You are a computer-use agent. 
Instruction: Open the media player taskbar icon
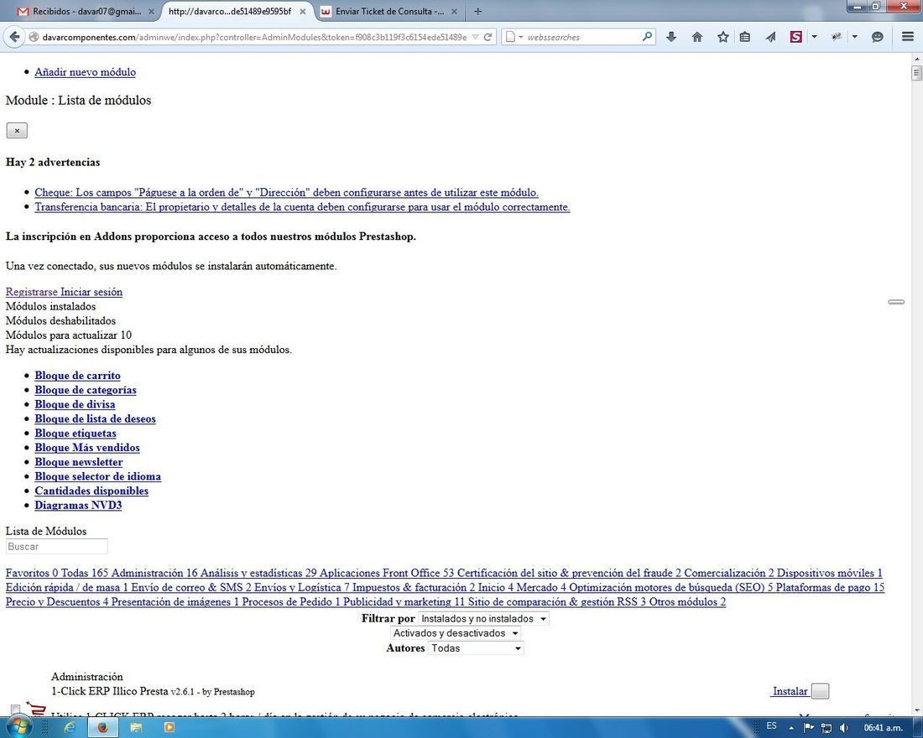pyautogui.click(x=169, y=727)
